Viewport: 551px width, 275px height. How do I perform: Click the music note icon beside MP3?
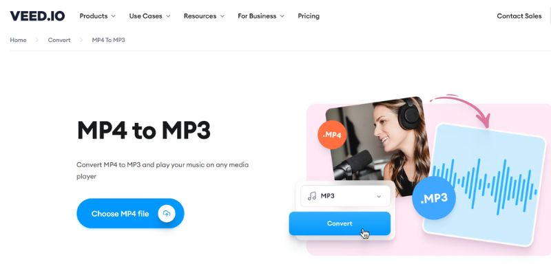(312, 196)
